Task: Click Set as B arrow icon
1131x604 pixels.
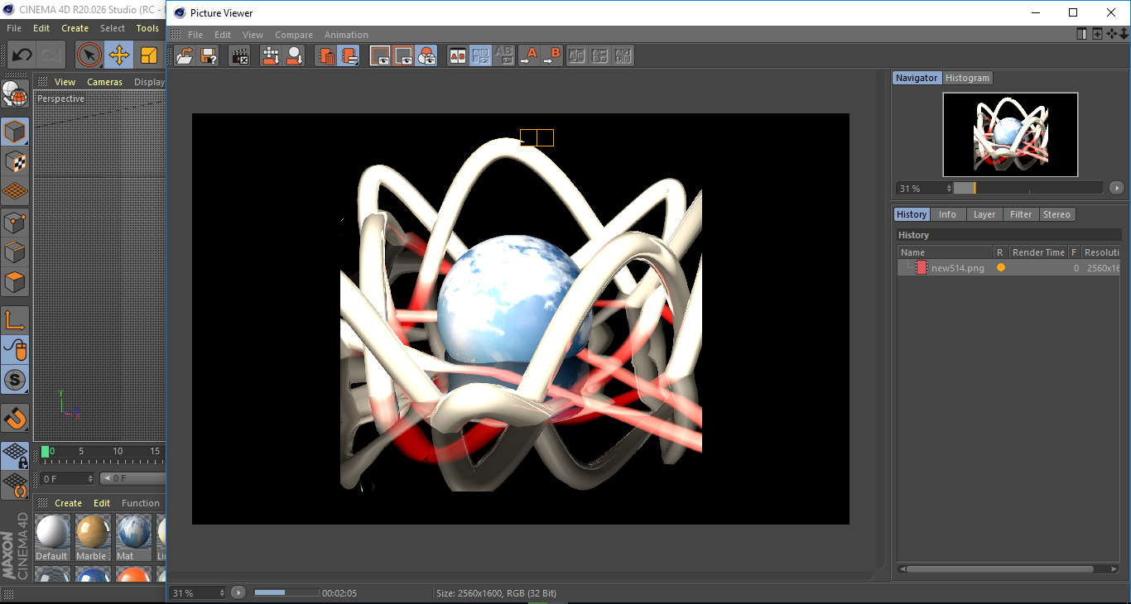Action: click(551, 56)
